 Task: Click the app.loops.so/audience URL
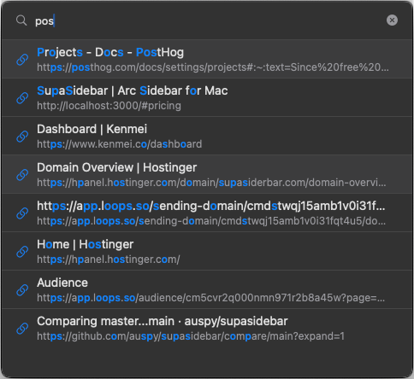(210, 298)
